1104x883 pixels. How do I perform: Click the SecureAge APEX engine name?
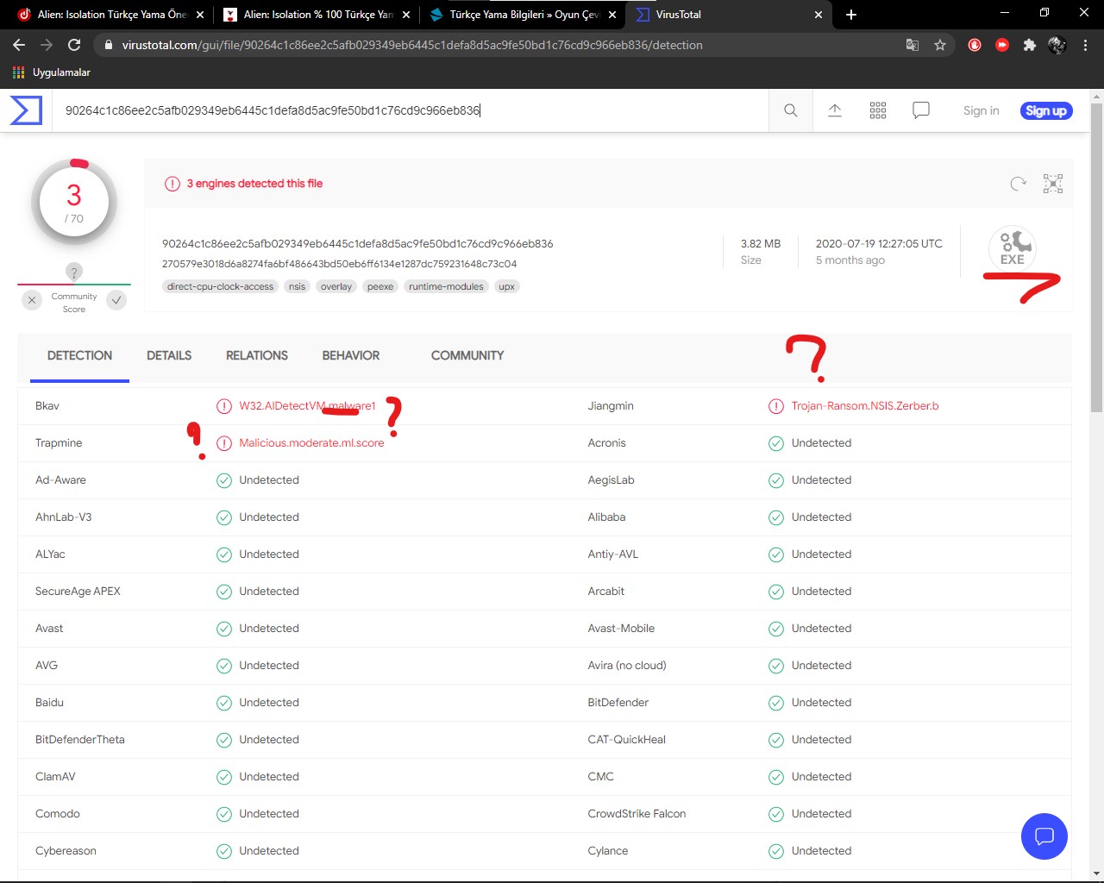(78, 592)
